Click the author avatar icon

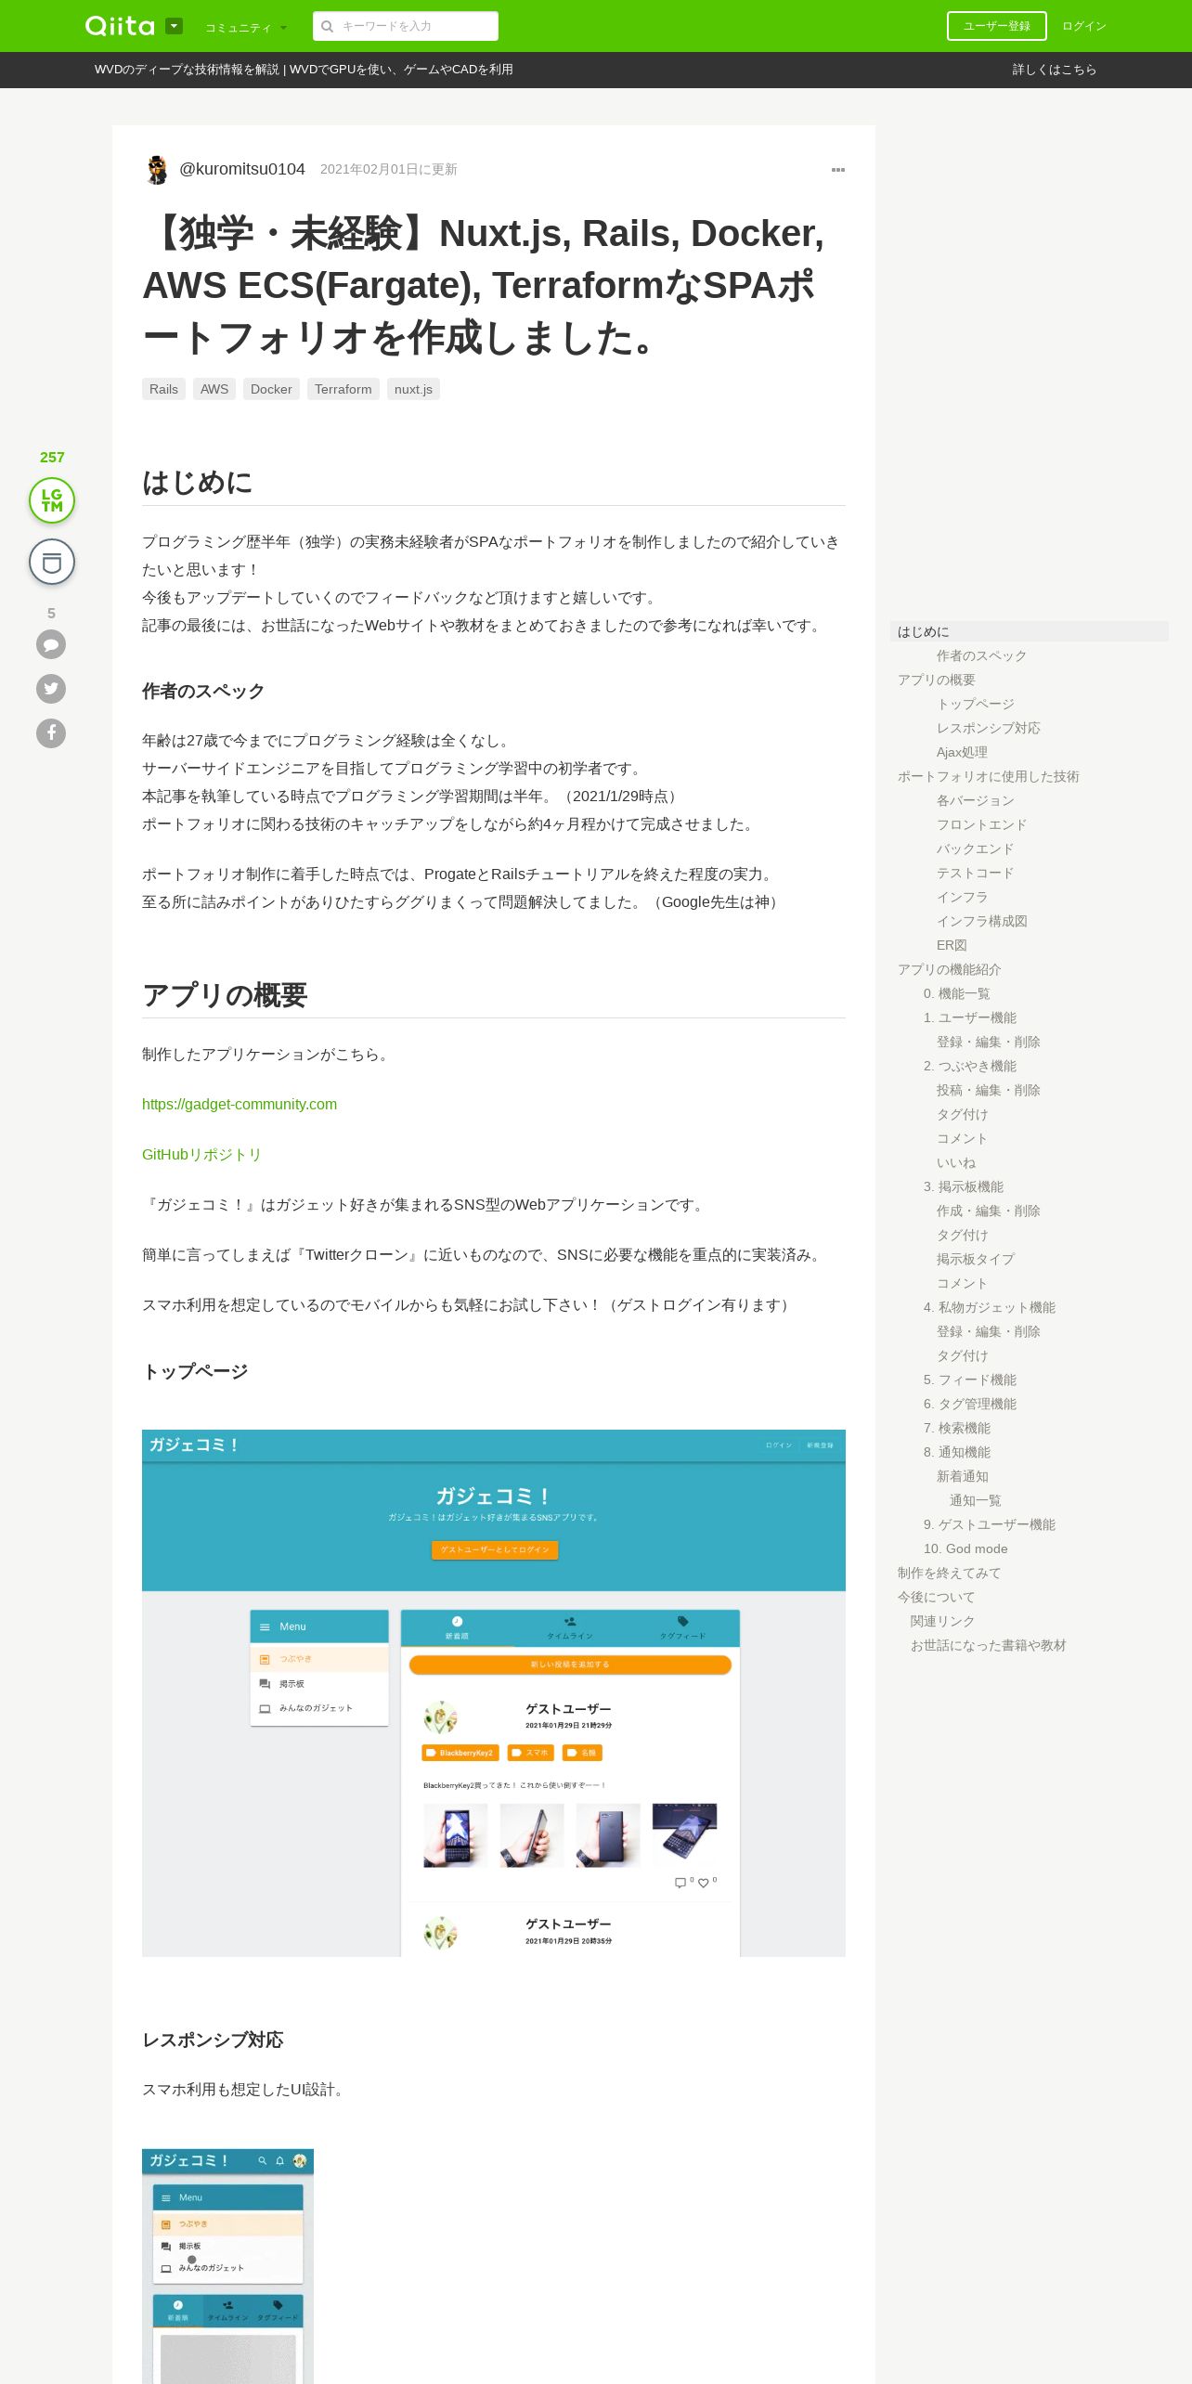click(157, 170)
